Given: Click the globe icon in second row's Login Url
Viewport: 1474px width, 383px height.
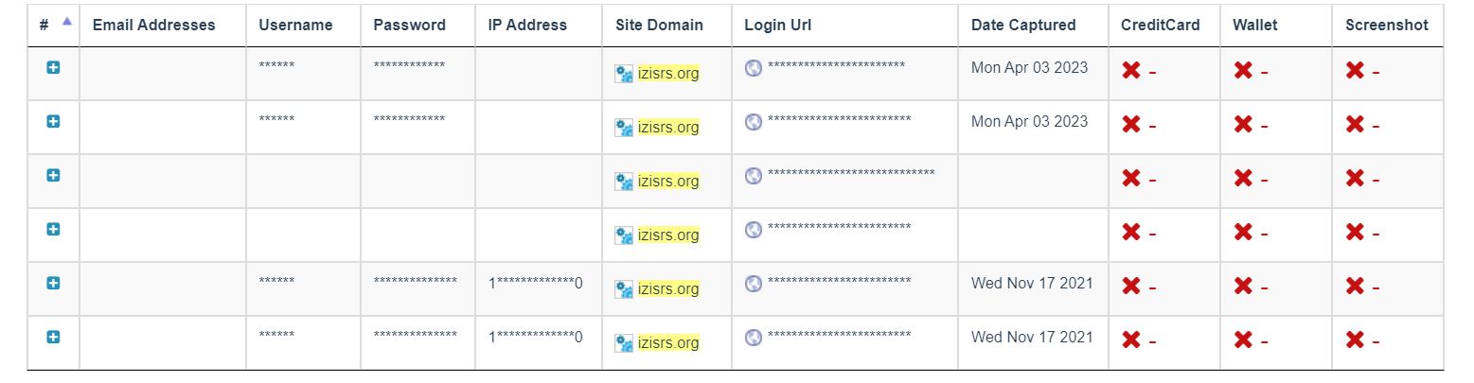Looking at the screenshot, I should point(754,121).
